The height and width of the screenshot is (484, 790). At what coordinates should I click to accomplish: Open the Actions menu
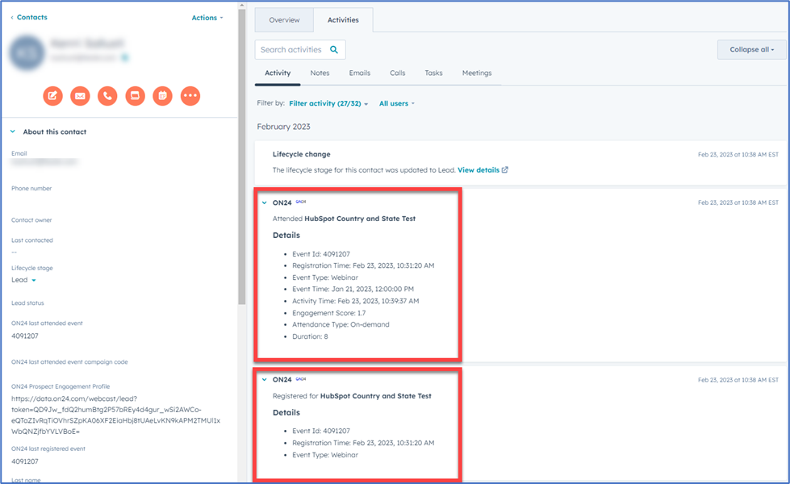click(x=207, y=17)
